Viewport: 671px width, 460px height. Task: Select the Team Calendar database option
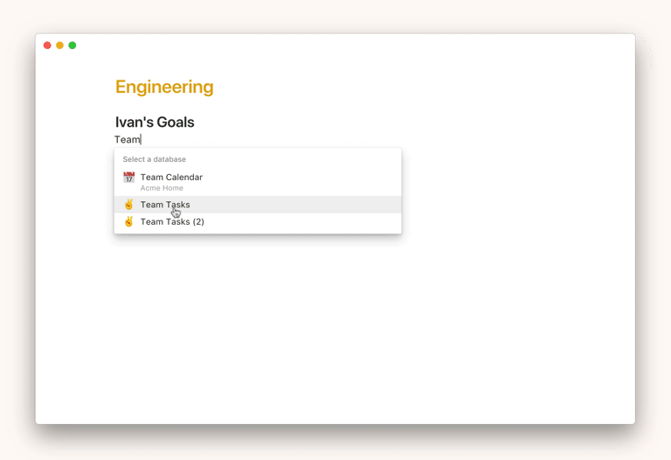tap(171, 178)
